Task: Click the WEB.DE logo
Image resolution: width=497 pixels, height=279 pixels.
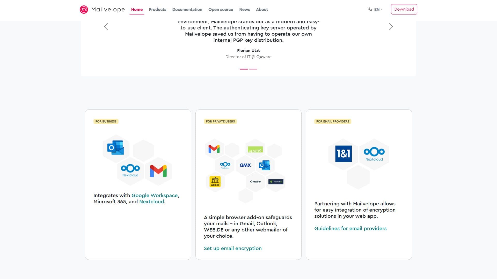Action: (x=215, y=182)
